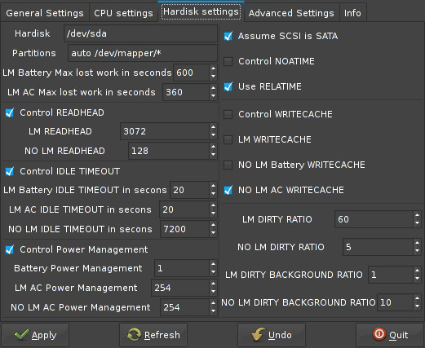The width and height of the screenshot is (425, 348).
Task: Decrease NO LM READHEAD spinner value
Action: [x=213, y=155]
